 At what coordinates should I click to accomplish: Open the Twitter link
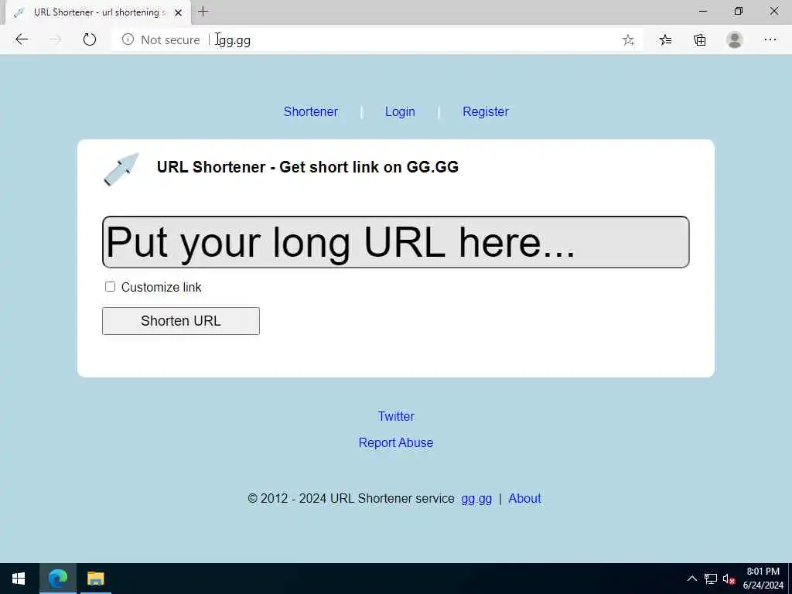[396, 416]
